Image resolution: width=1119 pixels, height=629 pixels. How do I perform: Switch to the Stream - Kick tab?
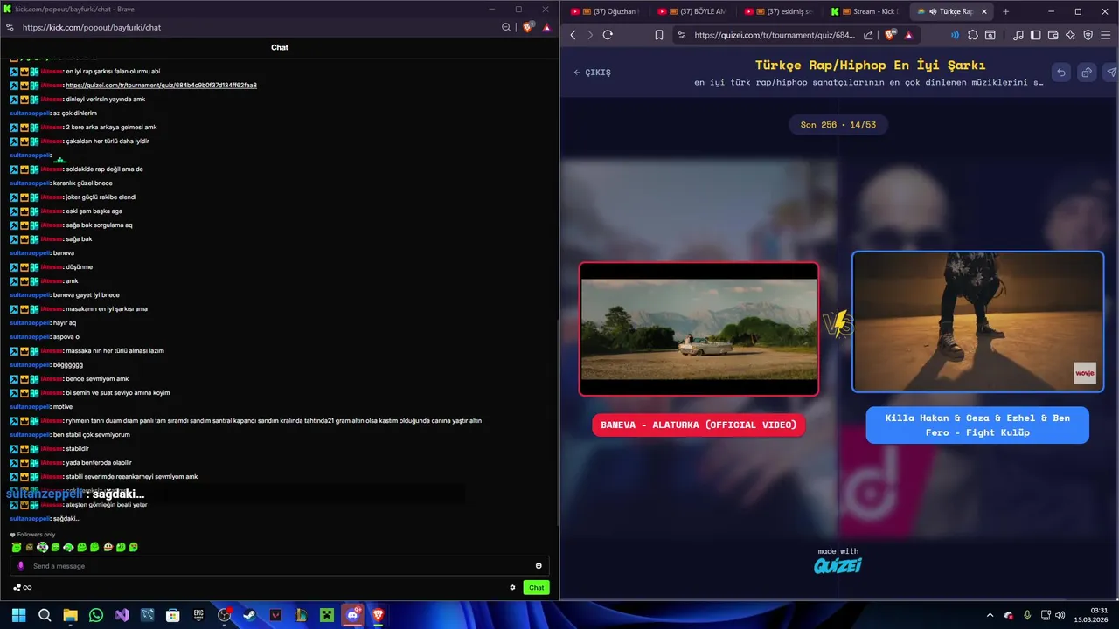(x=865, y=11)
